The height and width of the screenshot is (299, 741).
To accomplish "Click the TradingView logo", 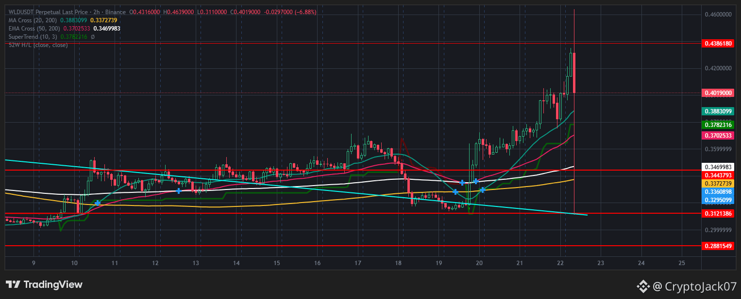I will click(x=44, y=284).
